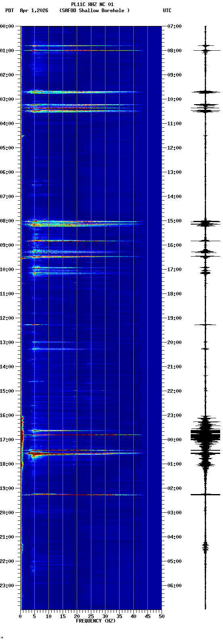223x642 pixels.
Task: Select the 02:00 label on UTC axis
Action: click(175, 488)
